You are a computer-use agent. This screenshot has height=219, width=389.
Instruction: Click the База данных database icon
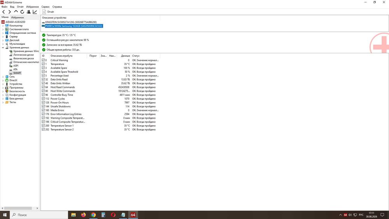click(x=7, y=98)
